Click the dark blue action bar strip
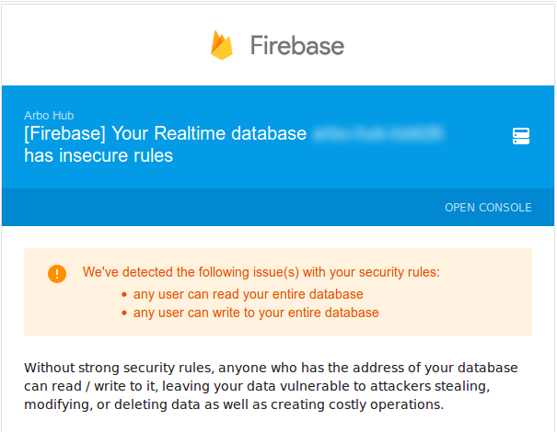Viewport: 557px width, 432px height. click(x=278, y=207)
